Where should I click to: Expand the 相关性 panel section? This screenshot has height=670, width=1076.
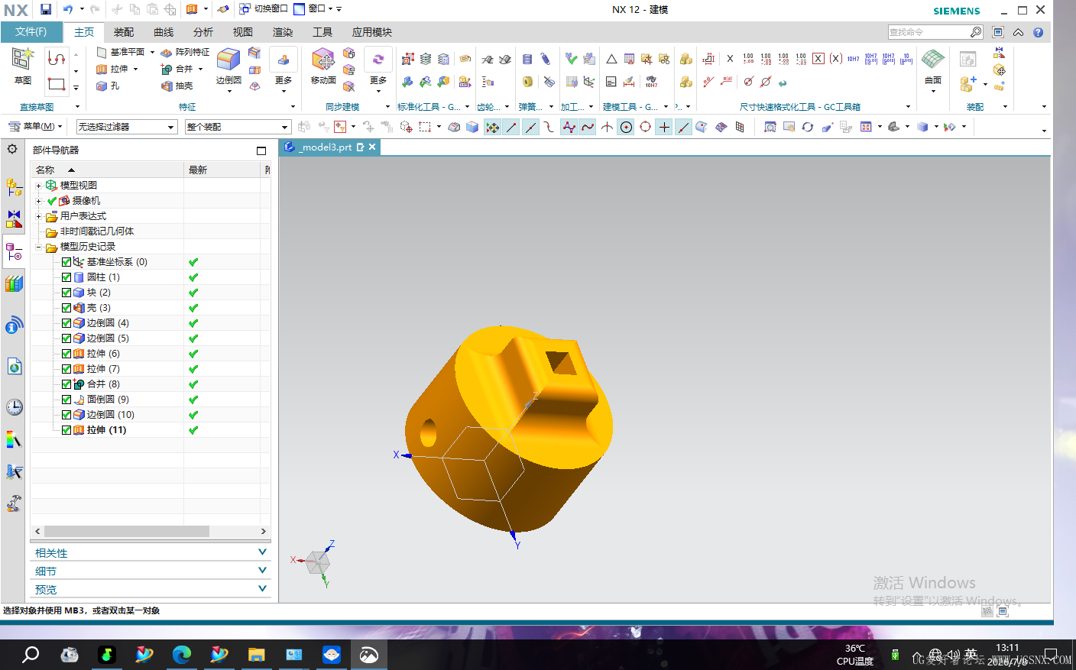(151, 552)
